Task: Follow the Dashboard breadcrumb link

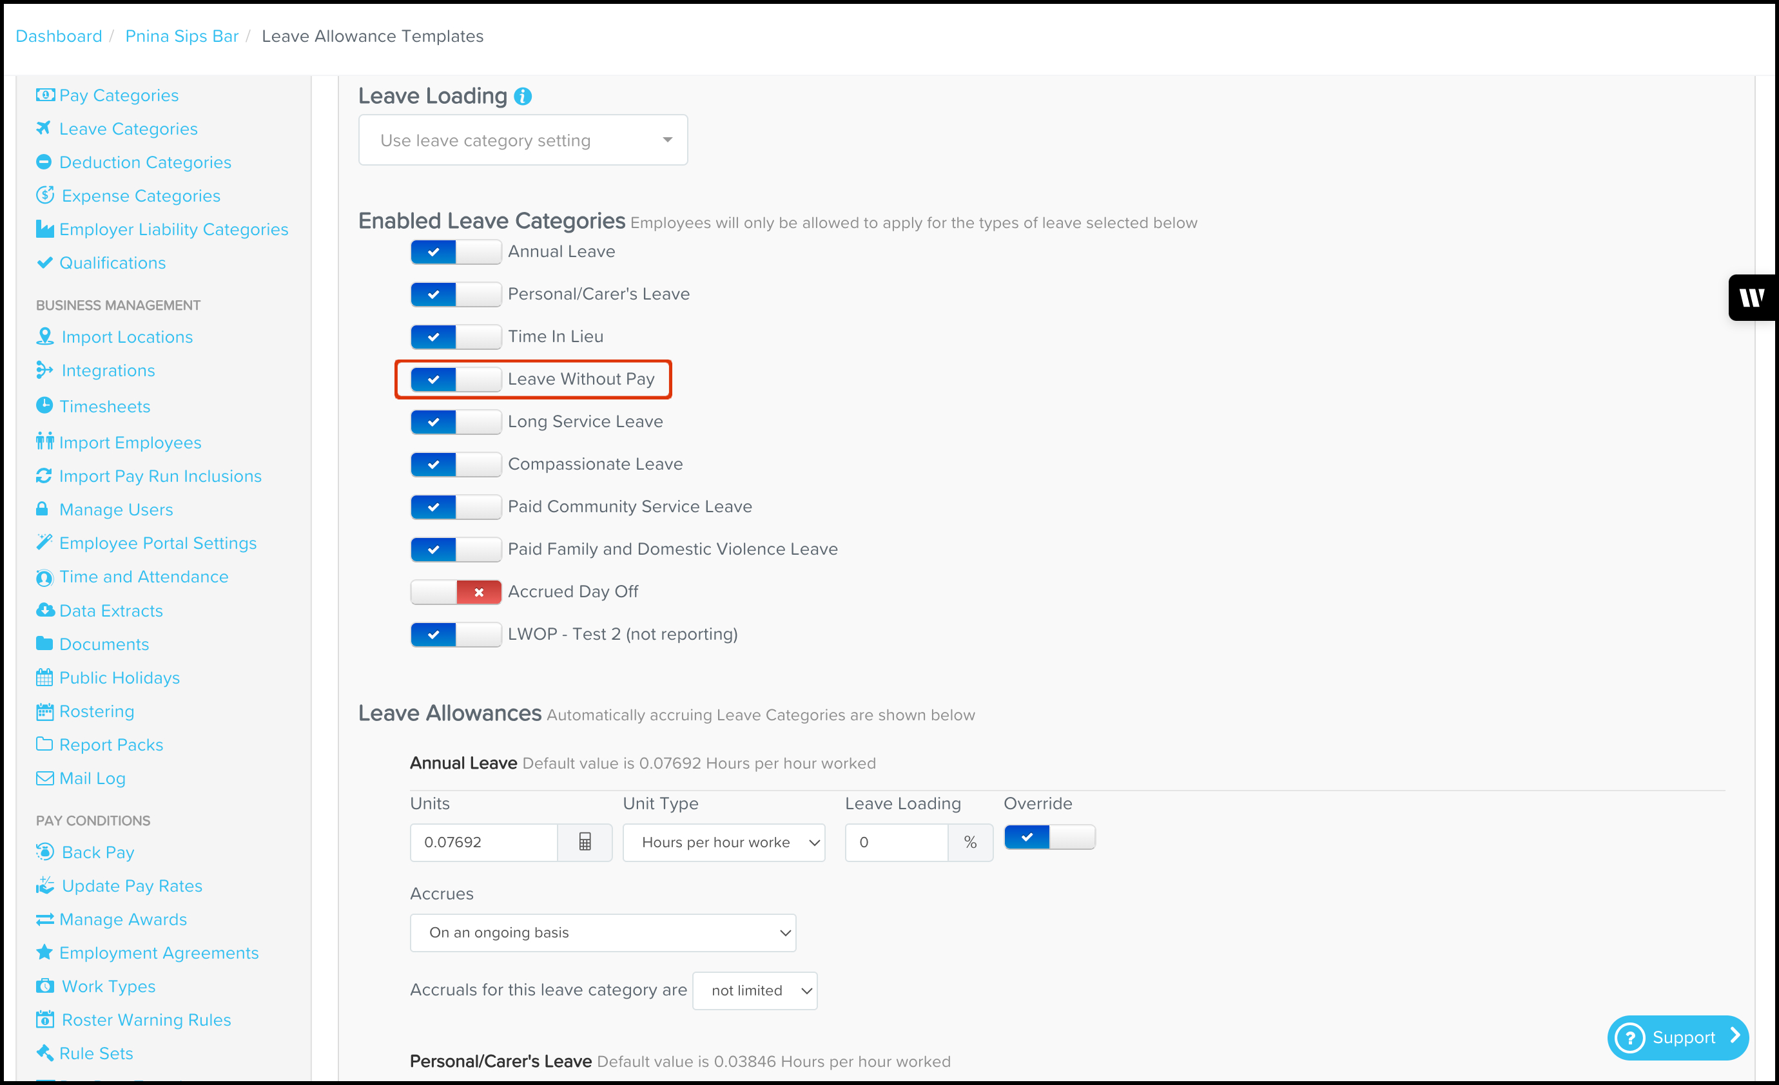Action: [x=59, y=36]
